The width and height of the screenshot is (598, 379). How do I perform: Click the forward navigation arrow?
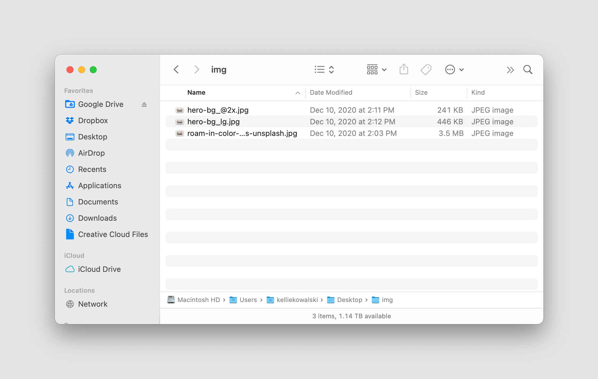195,70
